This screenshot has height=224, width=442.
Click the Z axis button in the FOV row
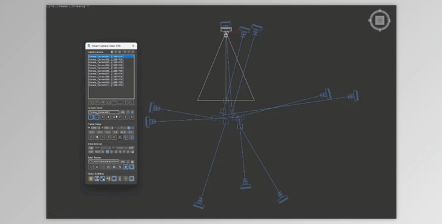point(128,152)
